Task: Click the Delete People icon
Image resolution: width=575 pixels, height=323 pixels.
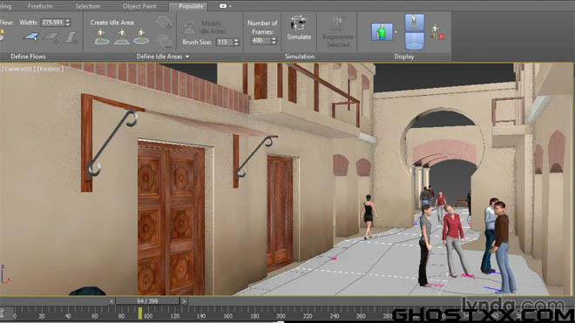Action: (x=438, y=32)
